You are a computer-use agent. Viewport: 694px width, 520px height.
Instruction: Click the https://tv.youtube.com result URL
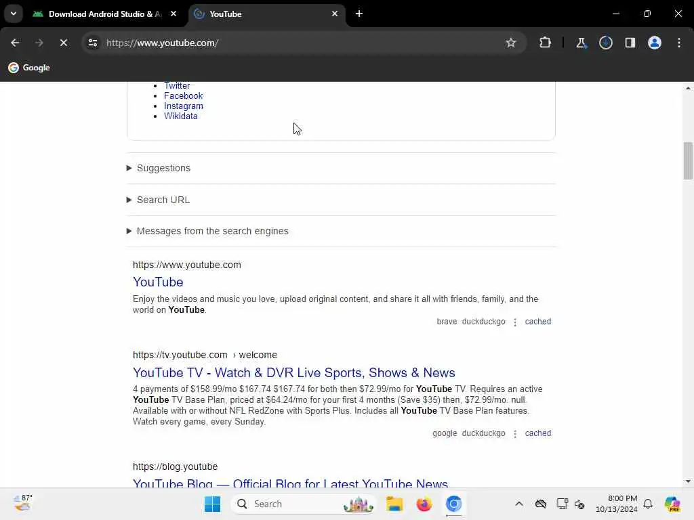point(205,355)
